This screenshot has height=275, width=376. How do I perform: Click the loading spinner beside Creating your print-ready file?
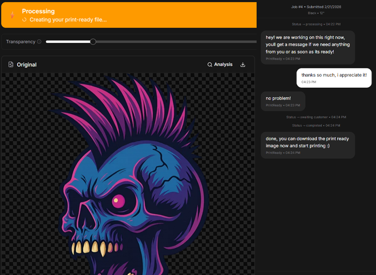[24, 20]
